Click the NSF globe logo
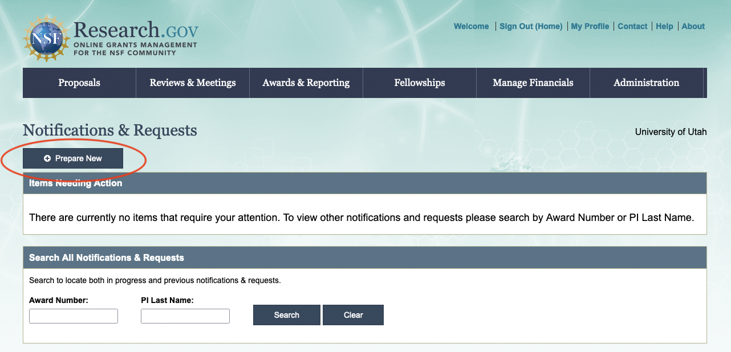 pos(46,39)
